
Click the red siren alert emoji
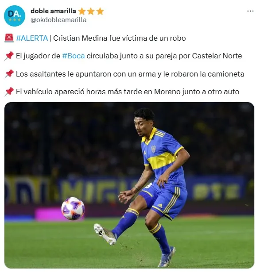9,38
